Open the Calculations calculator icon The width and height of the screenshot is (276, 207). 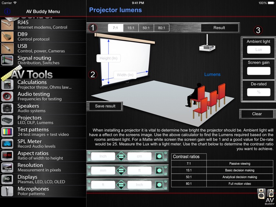7,85
